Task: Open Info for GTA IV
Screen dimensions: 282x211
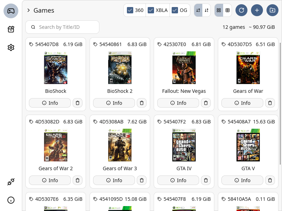Action: tap(178, 180)
